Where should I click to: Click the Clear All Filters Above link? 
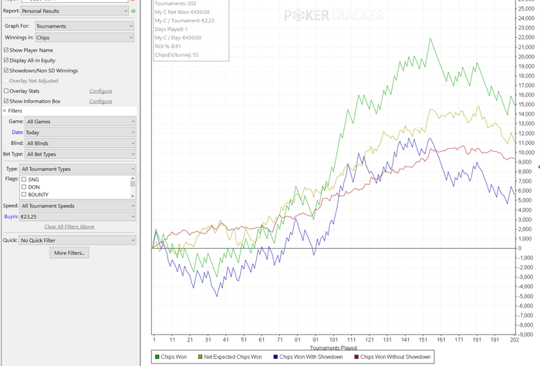pos(69,227)
